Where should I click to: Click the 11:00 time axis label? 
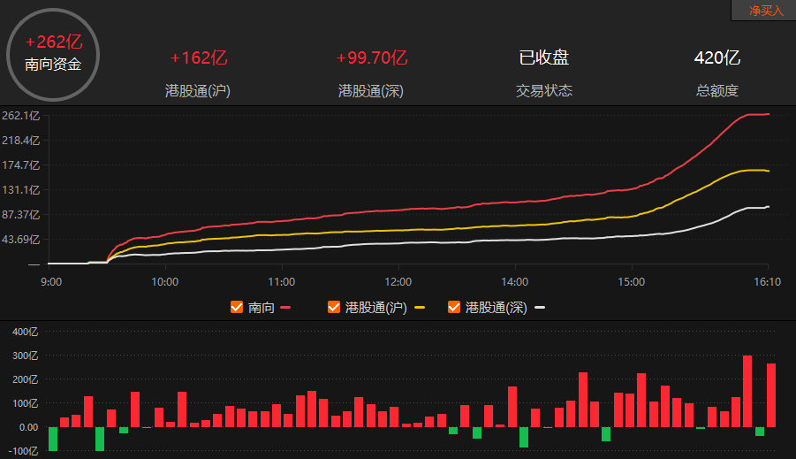point(281,282)
